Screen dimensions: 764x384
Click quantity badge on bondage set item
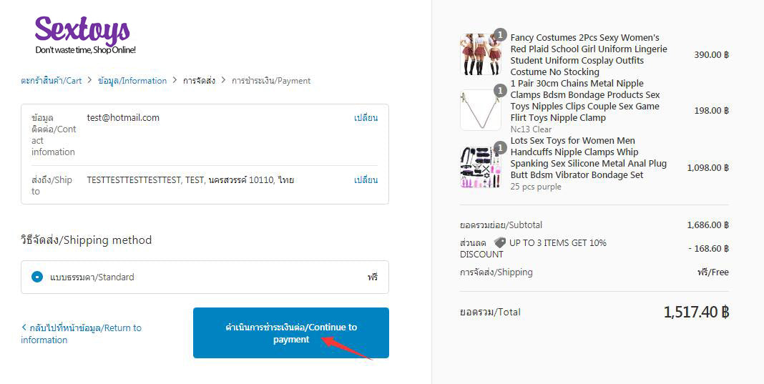pos(500,147)
